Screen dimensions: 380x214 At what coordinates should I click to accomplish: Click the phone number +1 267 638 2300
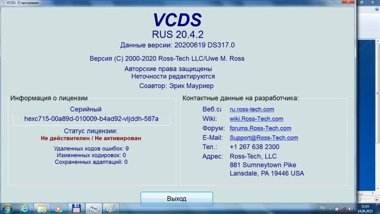255,147
